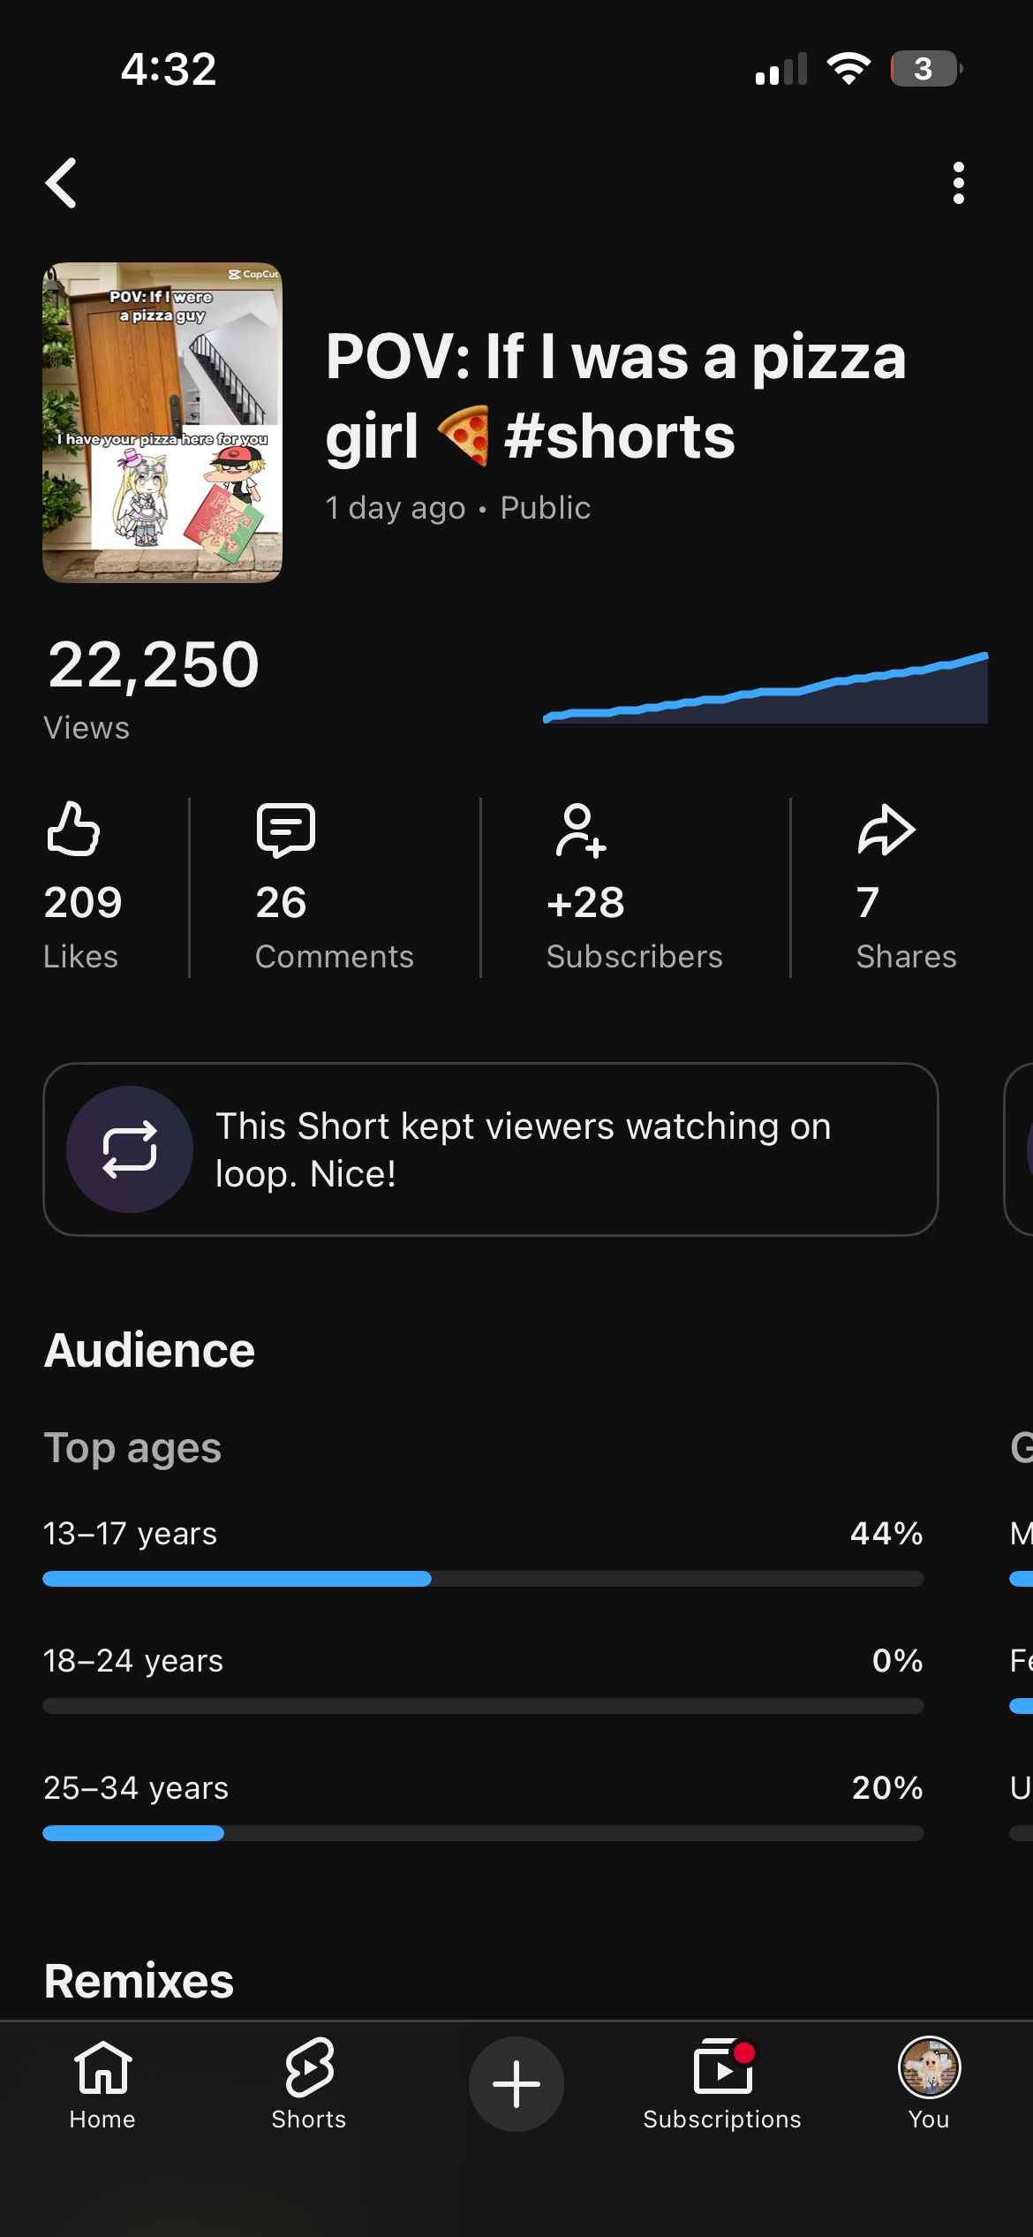Tap the Shares arrow icon
This screenshot has width=1033, height=2237.
tap(886, 830)
